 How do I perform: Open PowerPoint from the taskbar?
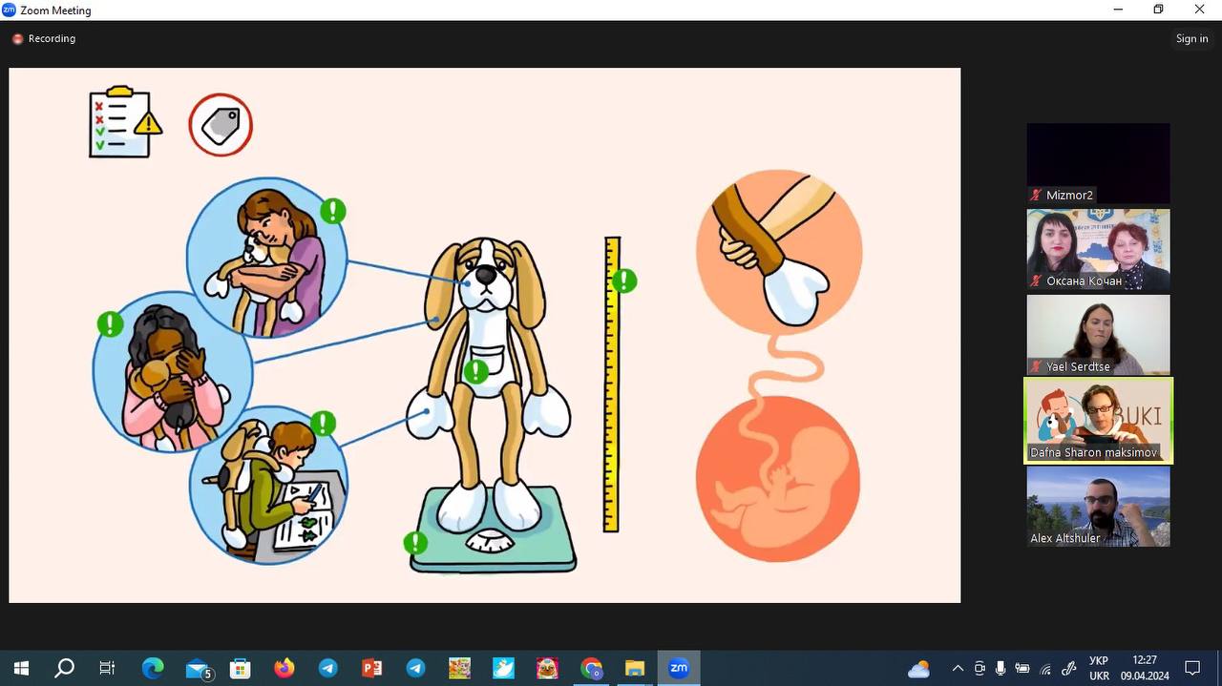point(372,668)
